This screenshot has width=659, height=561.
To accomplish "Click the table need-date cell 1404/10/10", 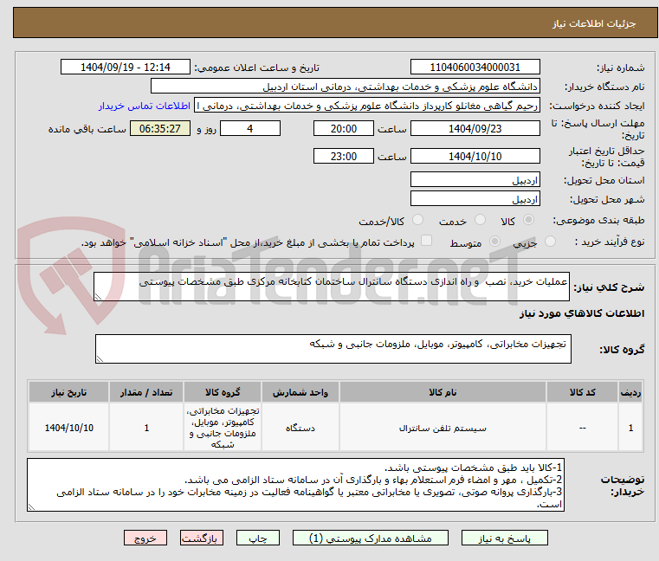I will tap(69, 428).
